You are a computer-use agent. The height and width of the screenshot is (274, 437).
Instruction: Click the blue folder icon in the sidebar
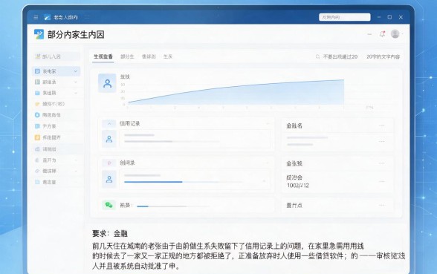[37, 93]
